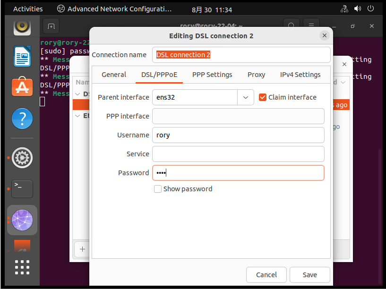Click the terminal new tab icon
Image resolution: width=386 pixels, height=289 pixels.
tap(51, 26)
